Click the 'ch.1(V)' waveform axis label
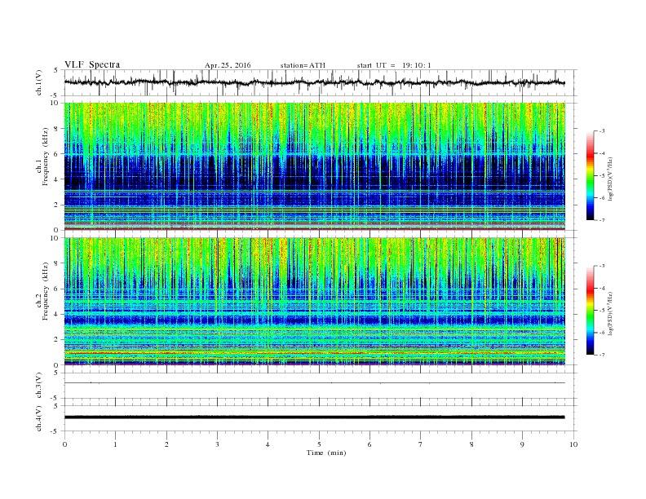This screenshot has width=646, height=499. pyautogui.click(x=38, y=82)
